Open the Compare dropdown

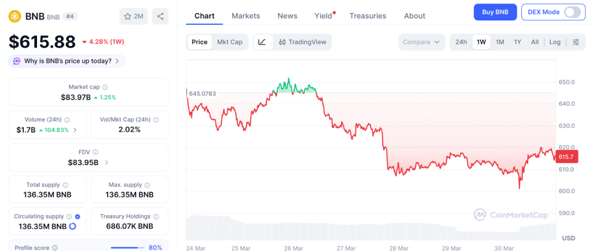pyautogui.click(x=421, y=42)
